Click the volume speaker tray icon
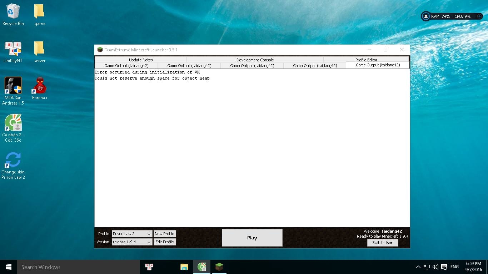Image resolution: width=488 pixels, height=274 pixels. [x=435, y=267]
